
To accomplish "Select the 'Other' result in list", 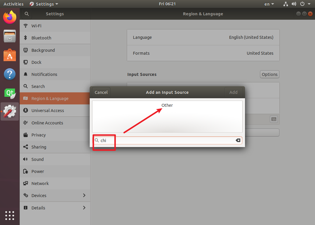I will (x=167, y=105).
